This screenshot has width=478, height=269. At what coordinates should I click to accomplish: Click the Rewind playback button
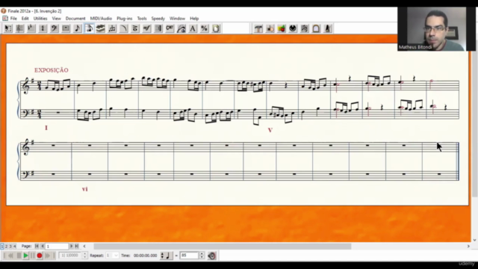coord(11,256)
